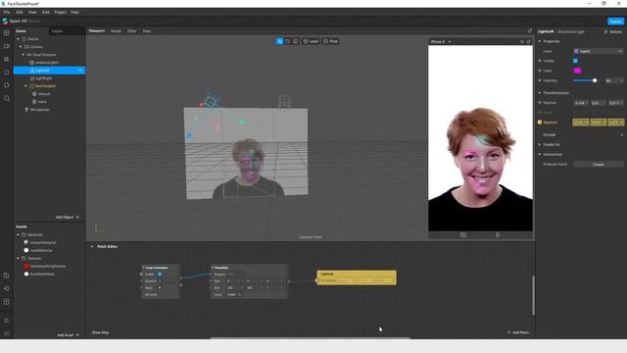
Task: Click the upload export icon in left sidebar
Action: (7, 302)
